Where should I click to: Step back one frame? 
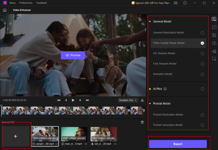click(x=66, y=100)
